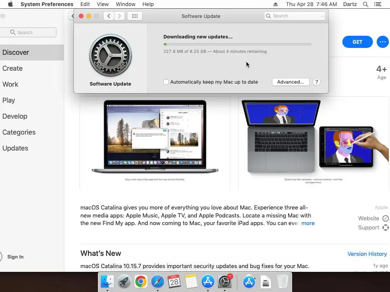390x292 pixels.
Task: Open Notes from the Dock
Action: 191,282
